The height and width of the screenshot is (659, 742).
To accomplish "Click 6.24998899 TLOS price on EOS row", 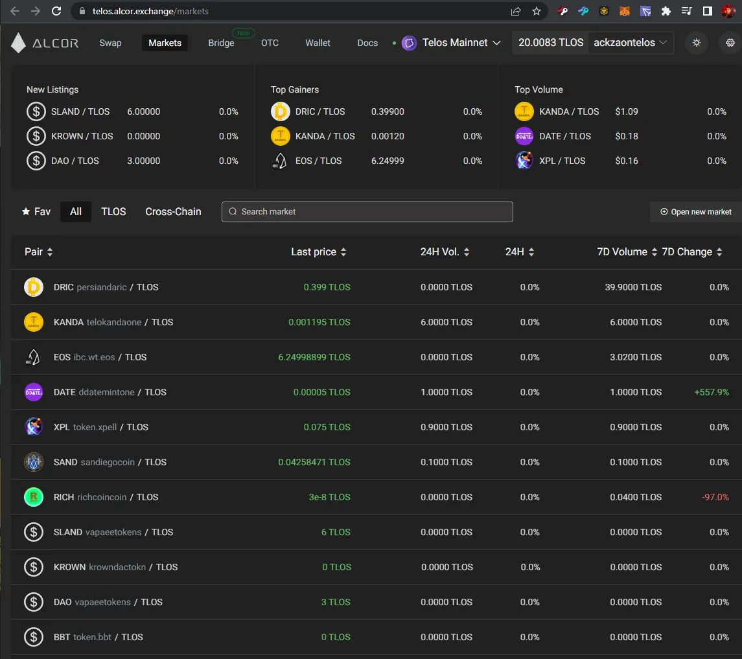I will 314,357.
